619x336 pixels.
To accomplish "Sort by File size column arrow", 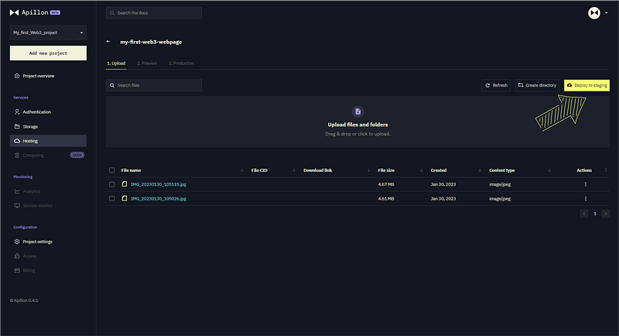I will point(421,170).
